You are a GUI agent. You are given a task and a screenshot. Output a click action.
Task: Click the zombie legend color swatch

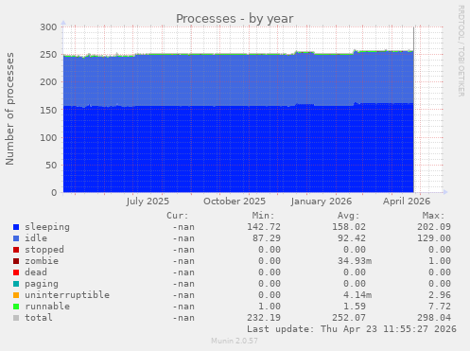pyautogui.click(x=16, y=261)
